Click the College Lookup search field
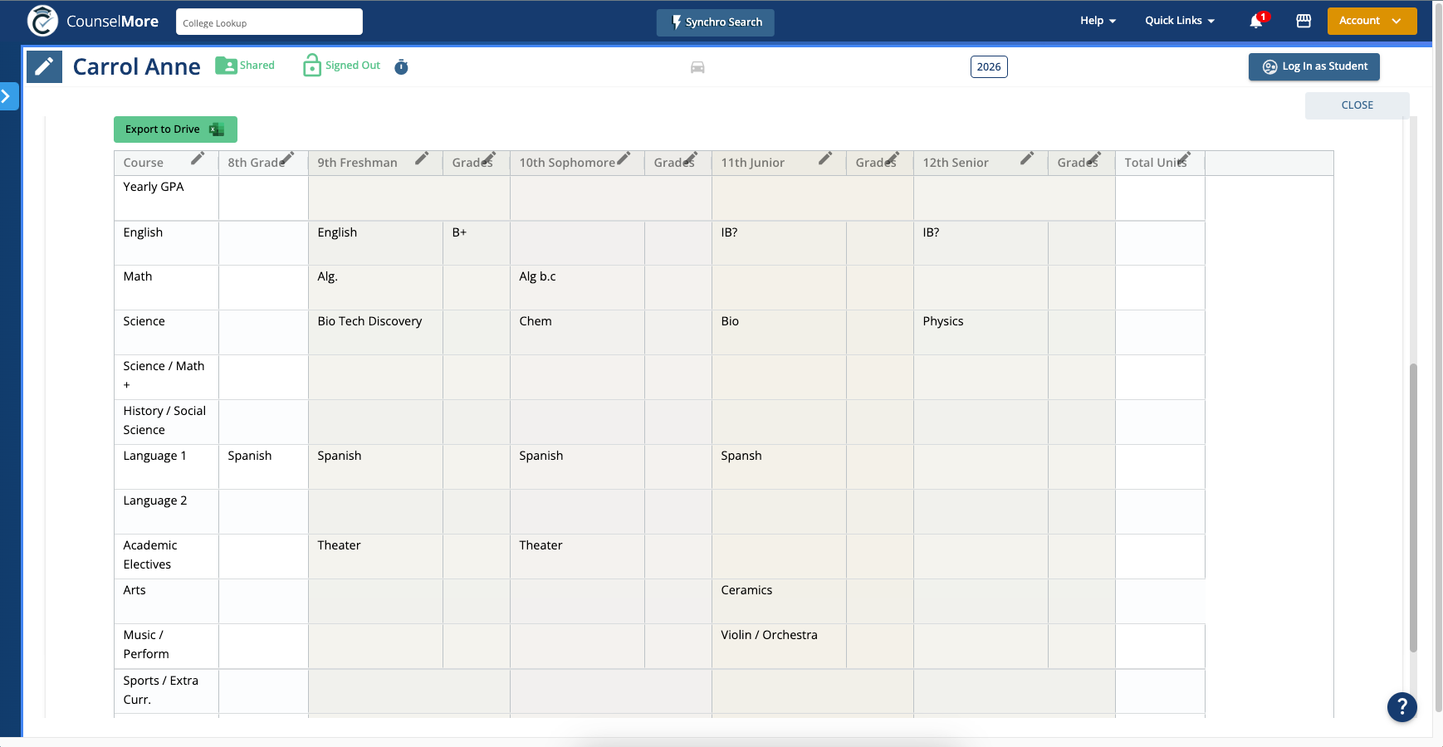The image size is (1443, 747). 269,22
